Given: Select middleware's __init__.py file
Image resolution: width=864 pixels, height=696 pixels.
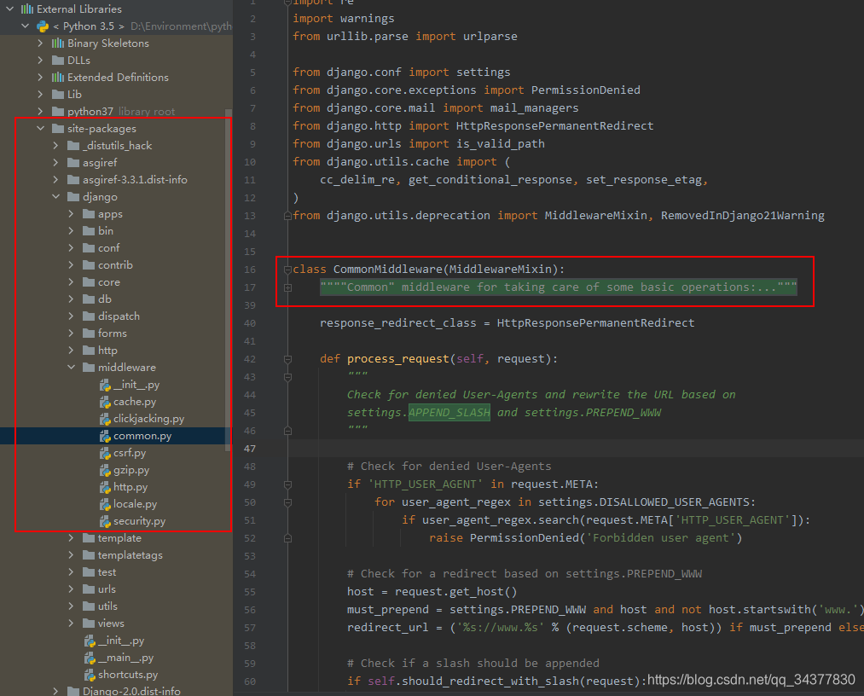Looking at the screenshot, I should (136, 385).
